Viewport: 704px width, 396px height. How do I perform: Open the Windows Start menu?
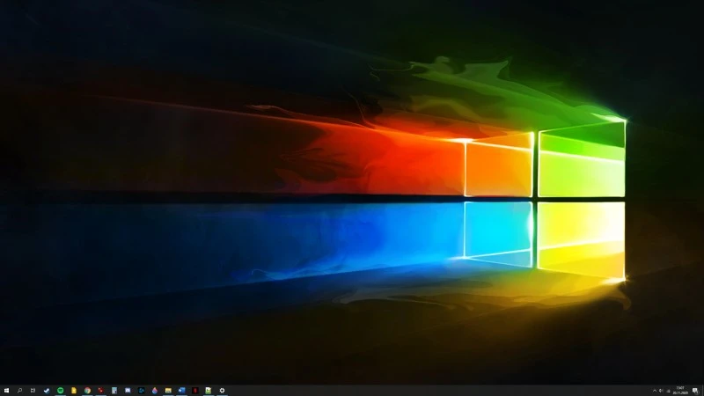6,391
